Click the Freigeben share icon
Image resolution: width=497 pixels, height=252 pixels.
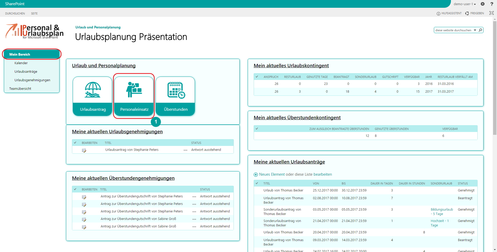pyautogui.click(x=467, y=13)
